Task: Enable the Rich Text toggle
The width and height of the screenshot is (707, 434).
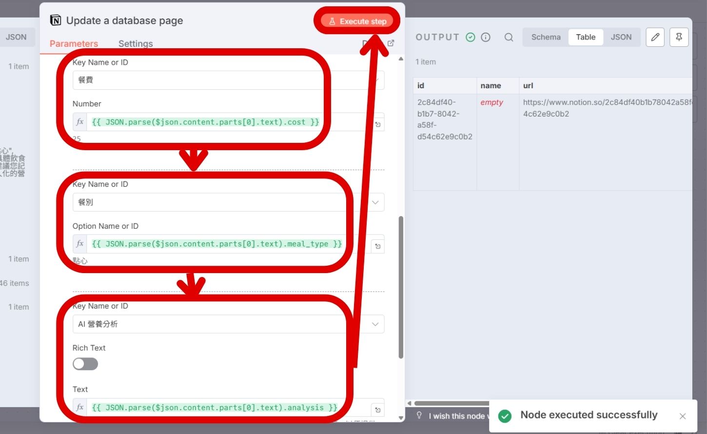Action: pyautogui.click(x=85, y=364)
